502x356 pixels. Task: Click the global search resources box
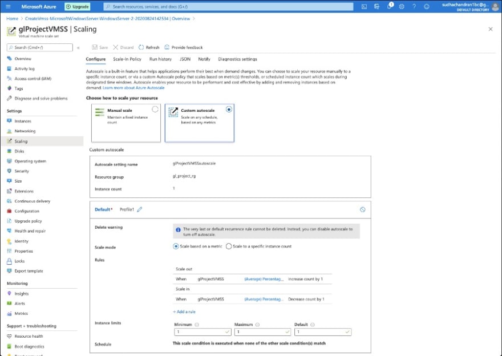(x=228, y=6)
